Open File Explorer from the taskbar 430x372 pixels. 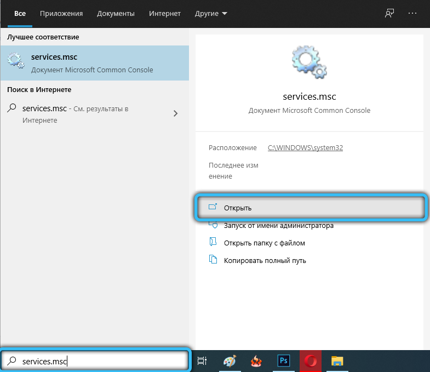(337, 361)
